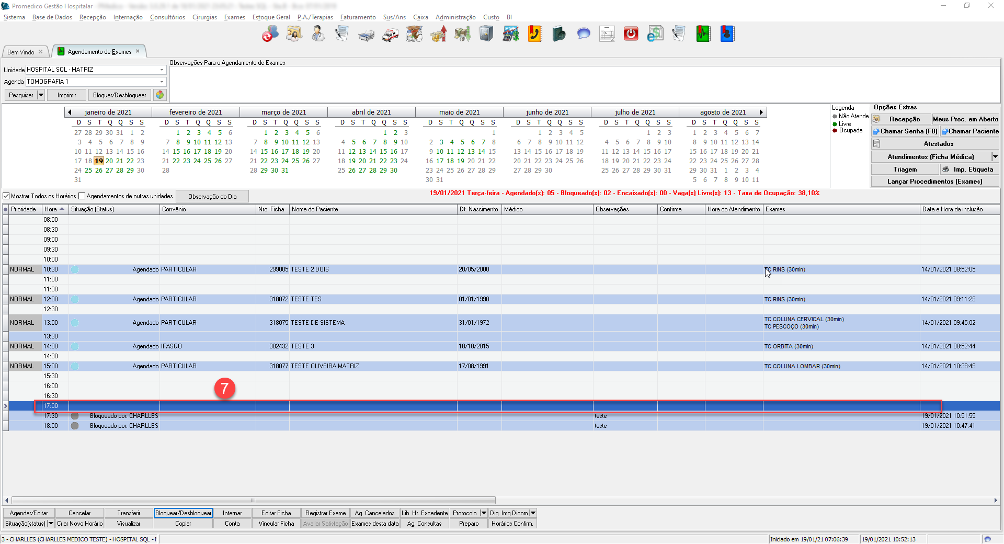Screen dimensions: 1004x544
Task: Click the pie chart icon beside Bloquer/Desbloquear
Action: click(x=160, y=95)
